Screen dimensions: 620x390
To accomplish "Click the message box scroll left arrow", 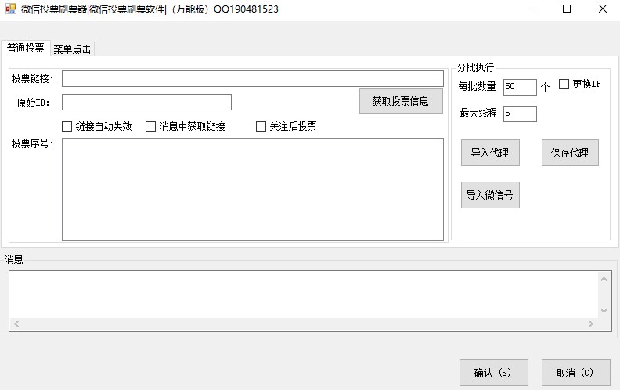I will coord(16,324).
